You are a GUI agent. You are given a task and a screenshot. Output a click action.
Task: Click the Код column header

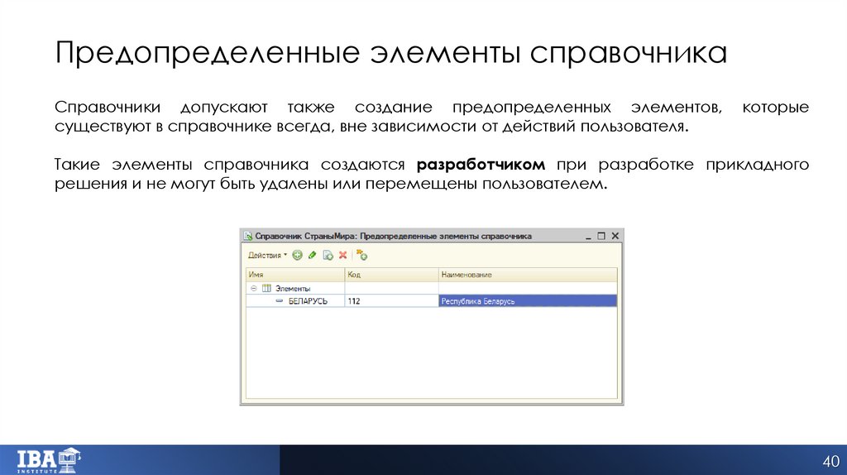point(391,275)
